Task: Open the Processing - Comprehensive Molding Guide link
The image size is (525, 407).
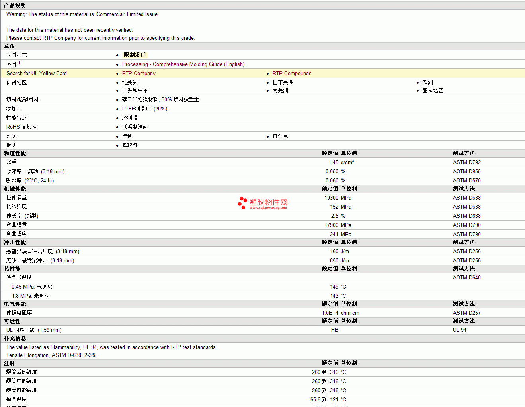Action: (183, 64)
